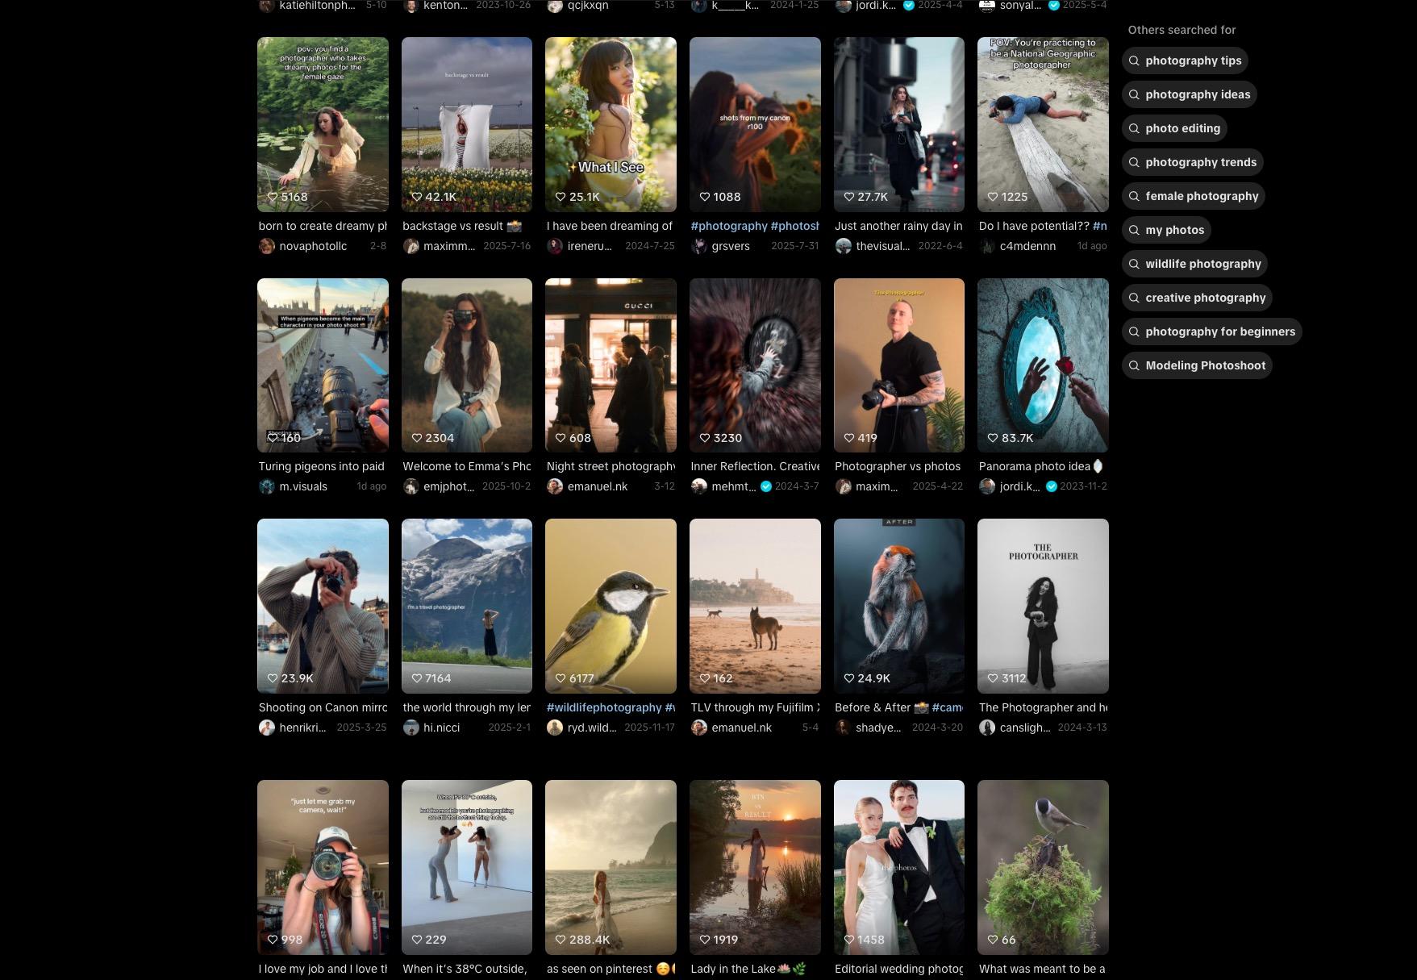
Task: Click the 'photography tips' search suggestion
Action: pos(1184,60)
